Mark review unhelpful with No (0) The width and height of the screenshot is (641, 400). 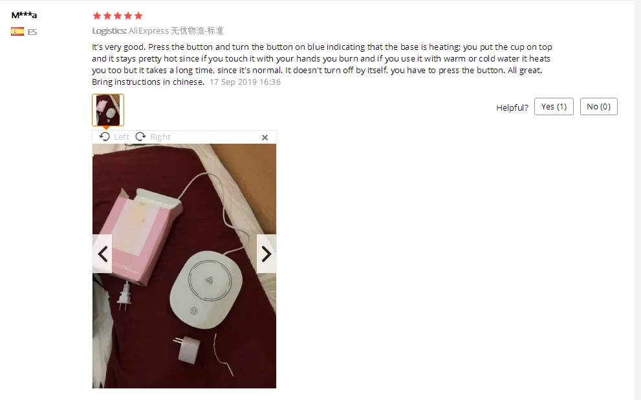coord(598,106)
